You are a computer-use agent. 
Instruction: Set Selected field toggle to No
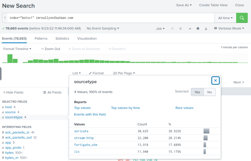click(209, 92)
